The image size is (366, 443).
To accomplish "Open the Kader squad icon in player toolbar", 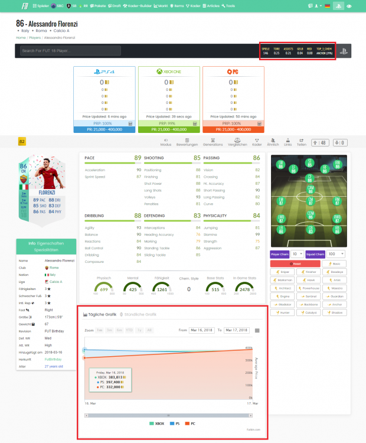I will 257,142.
